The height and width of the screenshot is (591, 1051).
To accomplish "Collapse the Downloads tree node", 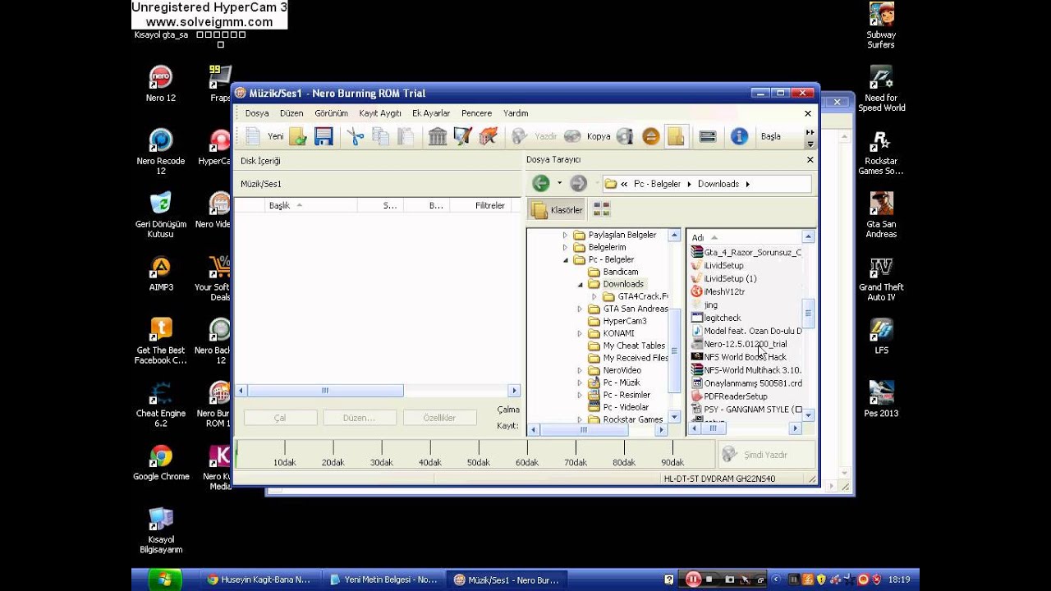I will [x=580, y=284].
